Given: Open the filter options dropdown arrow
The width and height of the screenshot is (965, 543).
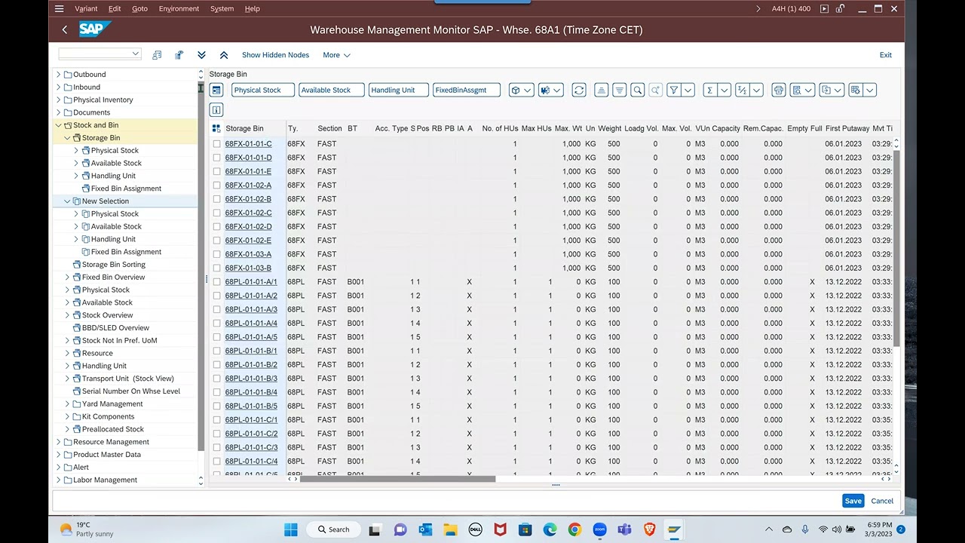Looking at the screenshot, I should point(688,90).
